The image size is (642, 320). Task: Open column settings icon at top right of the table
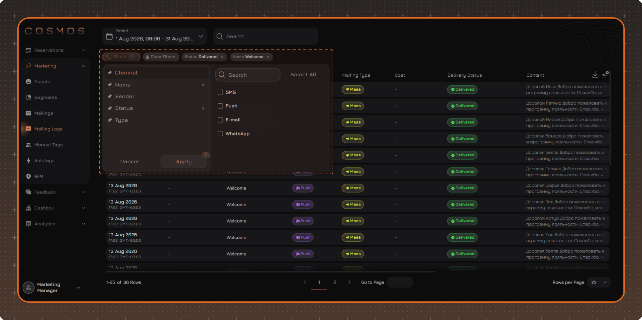pos(605,75)
